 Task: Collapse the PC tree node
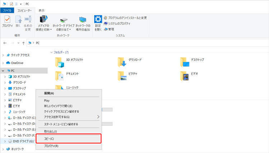pyautogui.click(x=3, y=71)
